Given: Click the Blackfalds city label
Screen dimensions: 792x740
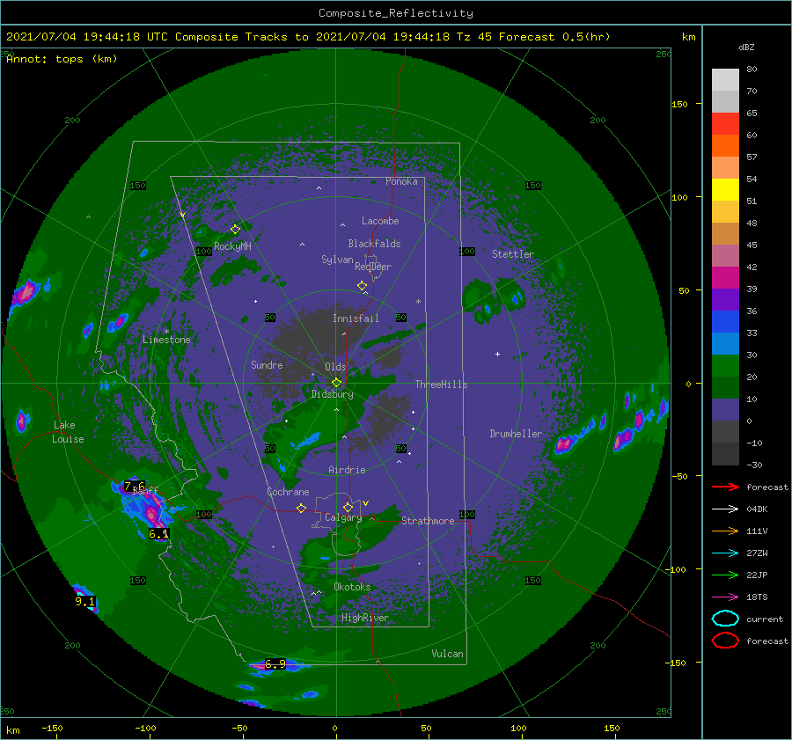Looking at the screenshot, I should coord(374,244).
